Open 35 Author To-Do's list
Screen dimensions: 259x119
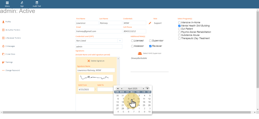click(x=13, y=30)
